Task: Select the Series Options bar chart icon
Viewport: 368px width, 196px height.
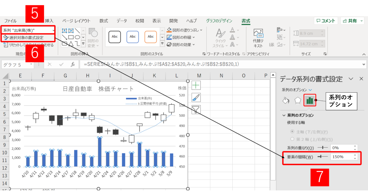Action: click(310, 101)
